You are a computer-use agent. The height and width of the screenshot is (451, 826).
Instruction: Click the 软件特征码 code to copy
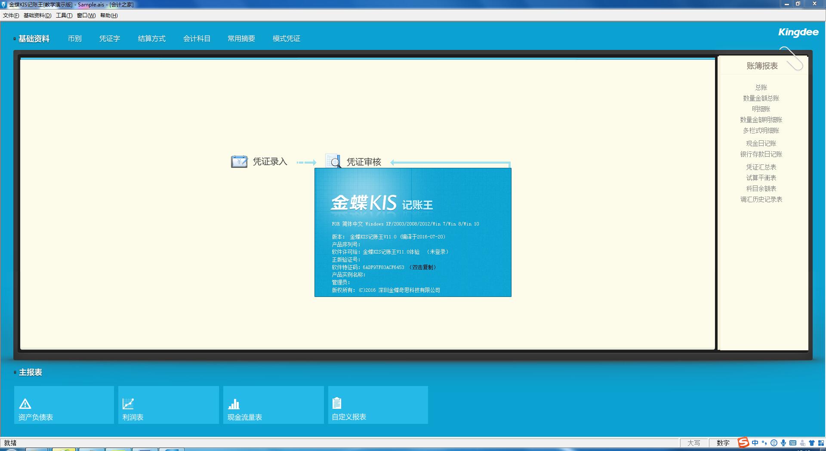pos(383,267)
